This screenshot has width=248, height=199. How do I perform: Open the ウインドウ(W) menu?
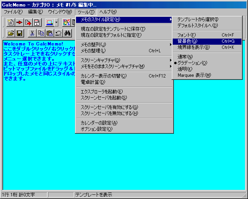60,12
